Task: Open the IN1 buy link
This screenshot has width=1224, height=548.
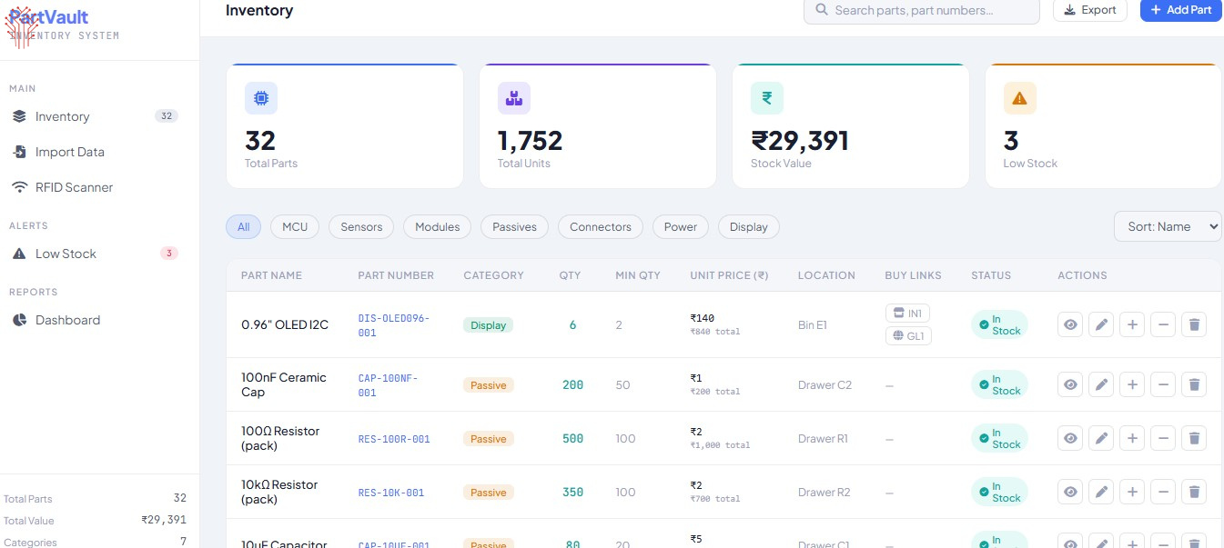Action: pyautogui.click(x=907, y=314)
